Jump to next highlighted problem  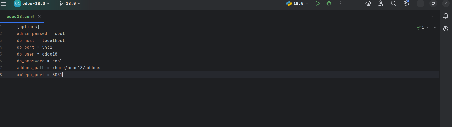(x=435, y=27)
